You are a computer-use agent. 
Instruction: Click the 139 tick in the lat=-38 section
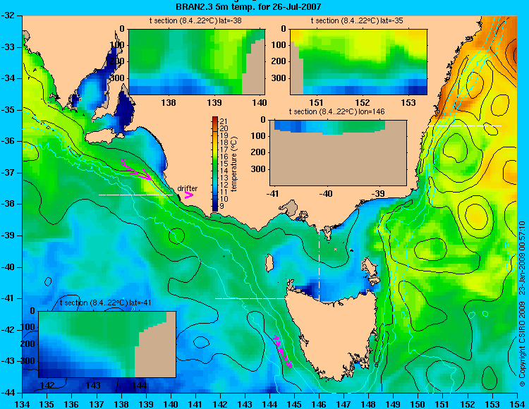[x=214, y=103]
